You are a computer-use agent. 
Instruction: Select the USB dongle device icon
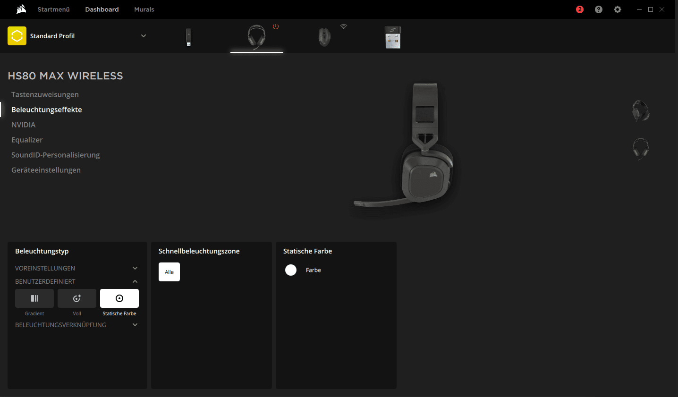[x=189, y=37]
